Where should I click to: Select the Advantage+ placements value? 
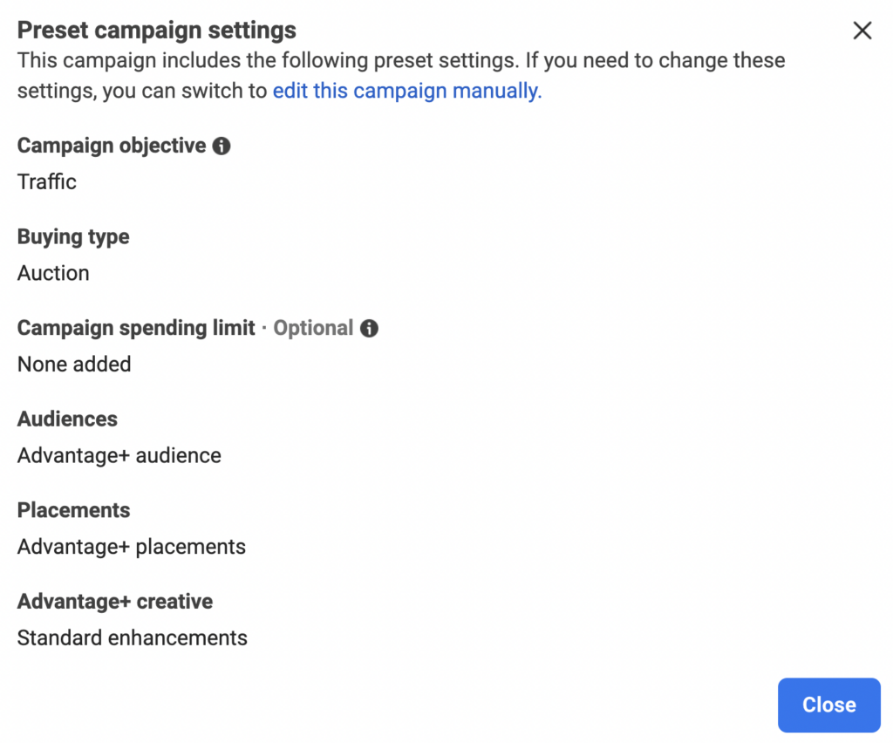click(131, 547)
